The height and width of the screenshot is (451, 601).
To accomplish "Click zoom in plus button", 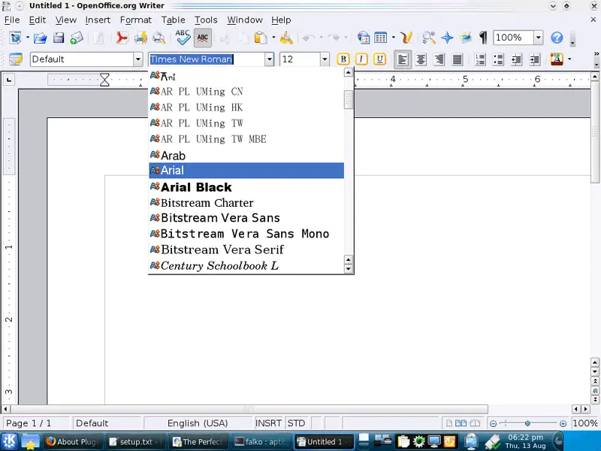I will coord(563,423).
